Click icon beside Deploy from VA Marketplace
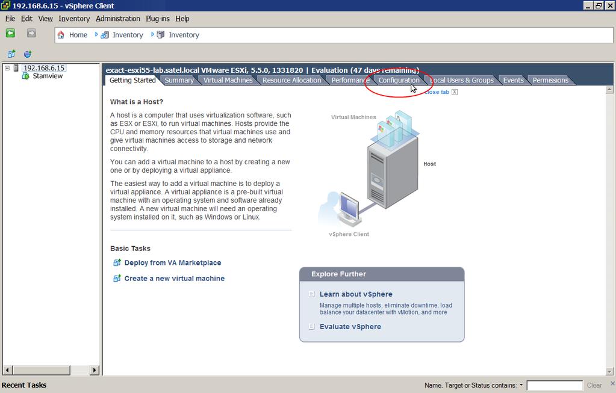The image size is (616, 393). pos(117,262)
